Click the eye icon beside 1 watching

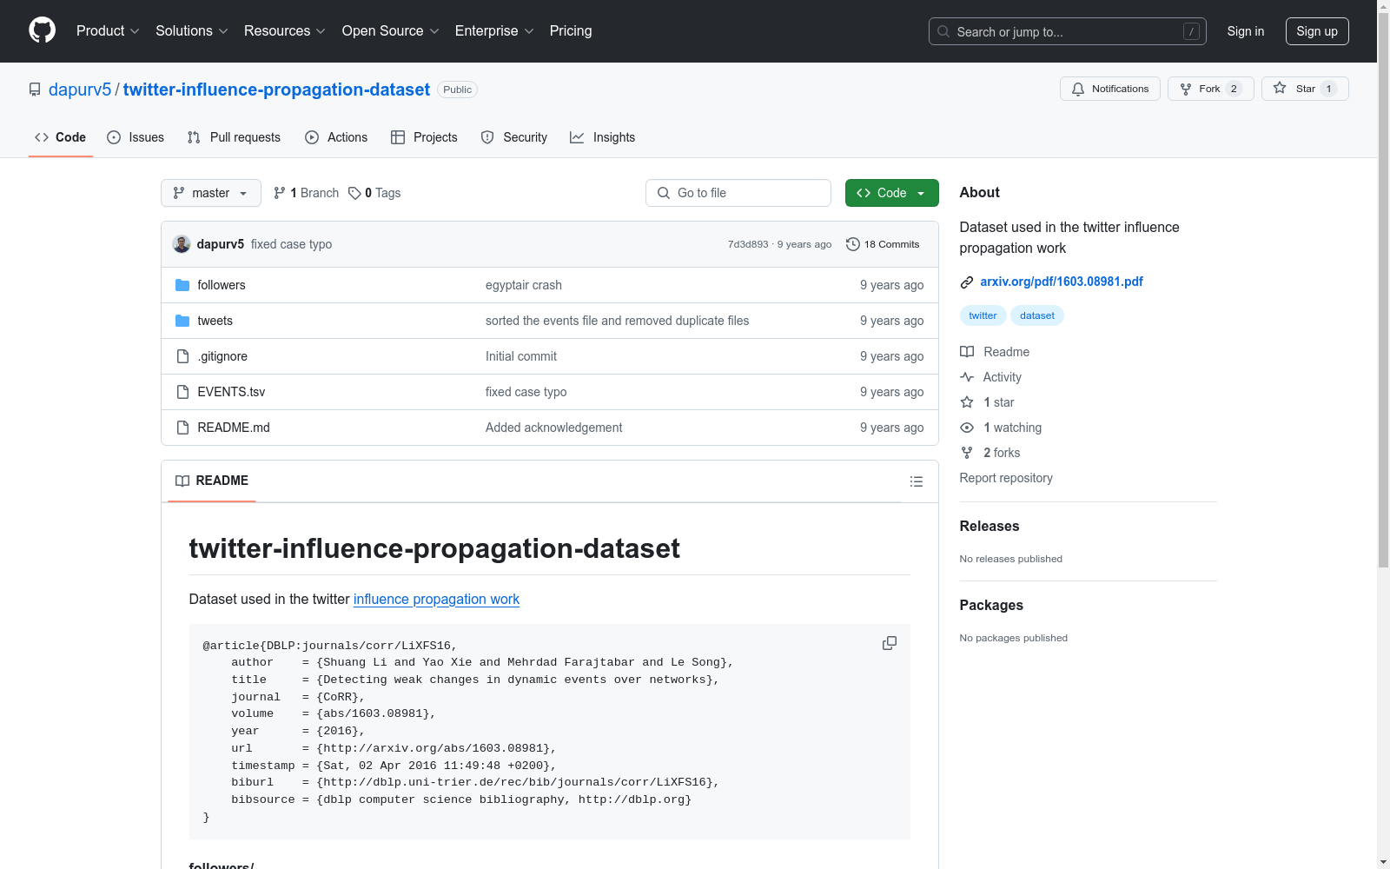coord(967,428)
